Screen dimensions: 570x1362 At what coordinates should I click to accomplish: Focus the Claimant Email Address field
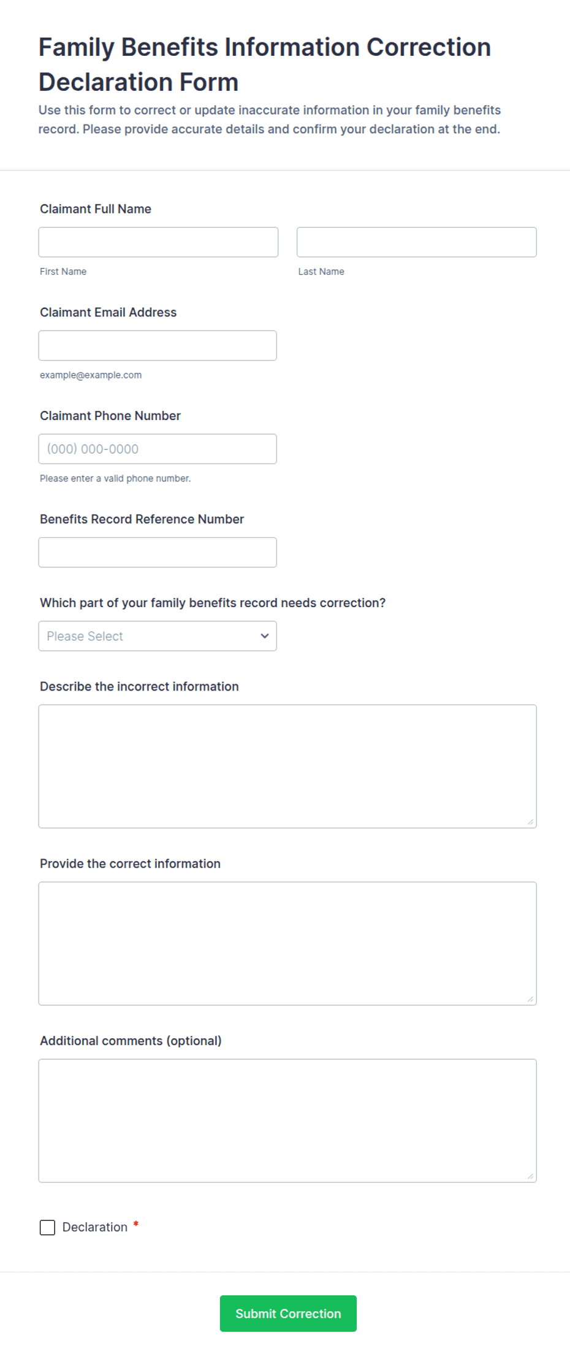point(158,346)
